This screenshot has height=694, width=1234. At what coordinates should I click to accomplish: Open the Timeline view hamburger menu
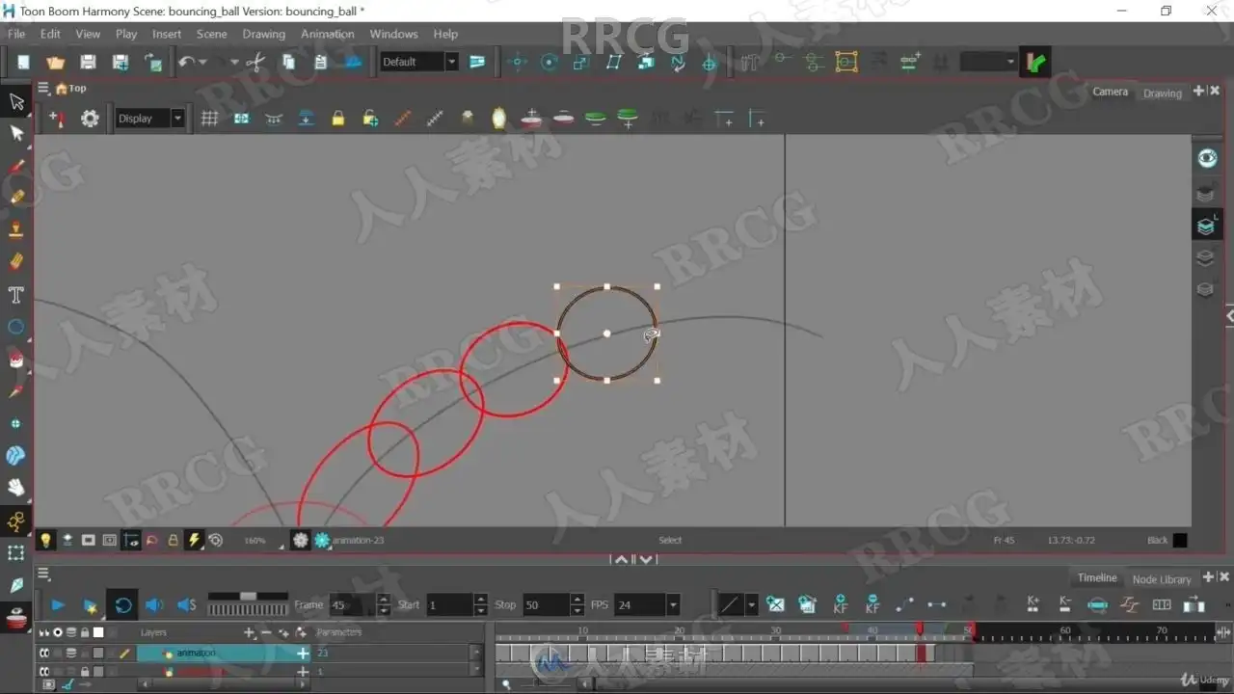(x=43, y=574)
